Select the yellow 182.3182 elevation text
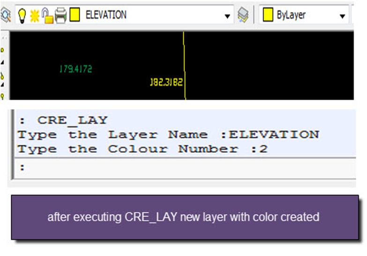The width and height of the screenshot is (367, 256). pyautogui.click(x=166, y=82)
